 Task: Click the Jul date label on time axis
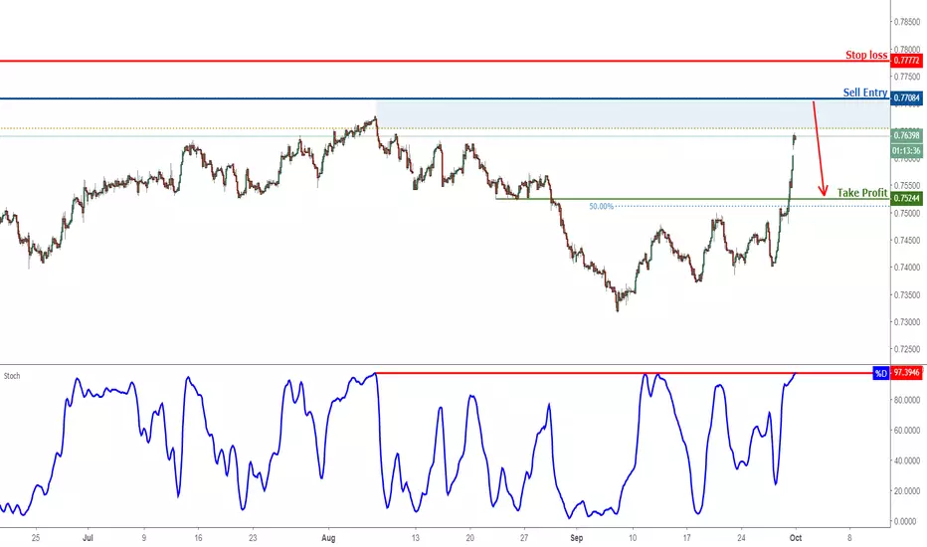(x=89, y=538)
